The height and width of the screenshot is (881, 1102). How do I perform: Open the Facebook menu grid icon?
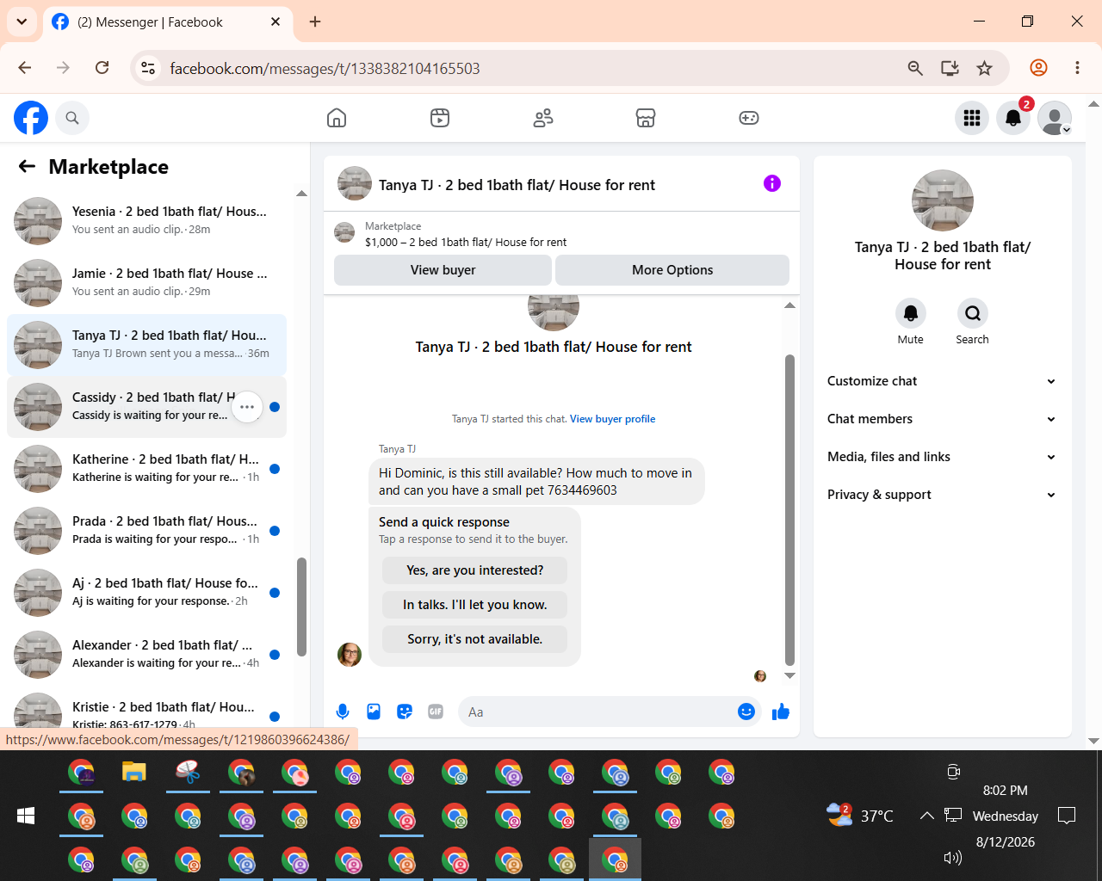(972, 118)
